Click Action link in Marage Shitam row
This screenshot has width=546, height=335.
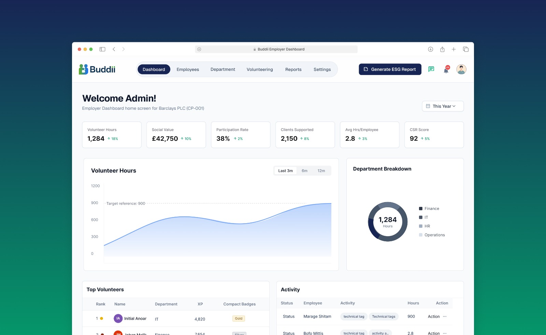point(434,317)
